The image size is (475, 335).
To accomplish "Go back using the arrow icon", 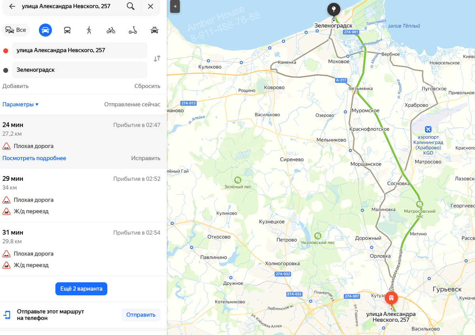I will point(12,6).
